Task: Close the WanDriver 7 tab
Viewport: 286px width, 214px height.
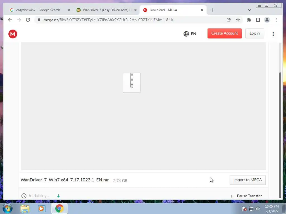Action: [135, 10]
